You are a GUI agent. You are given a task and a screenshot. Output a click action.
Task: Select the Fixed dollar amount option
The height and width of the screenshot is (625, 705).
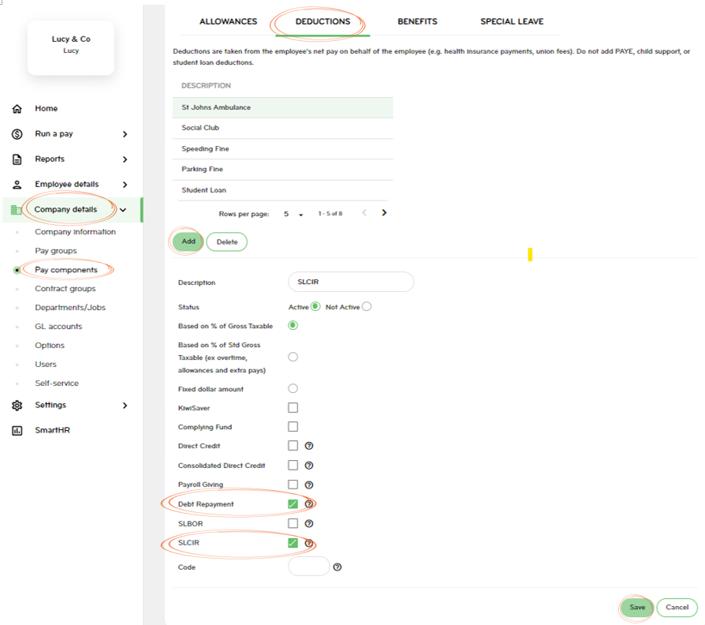(x=293, y=388)
